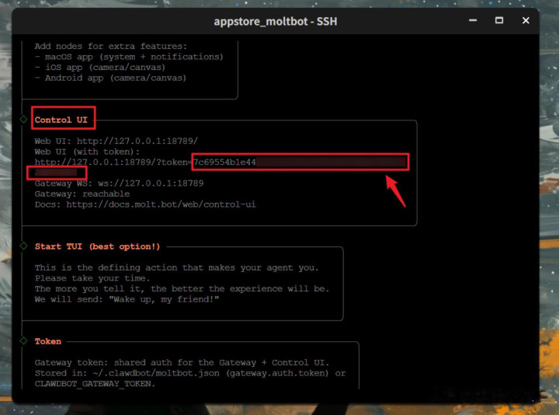Click the 'Start TUI (best option!)' heading

click(97, 246)
